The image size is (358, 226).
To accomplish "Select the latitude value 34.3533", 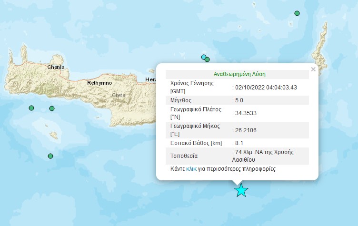I will [246, 113].
